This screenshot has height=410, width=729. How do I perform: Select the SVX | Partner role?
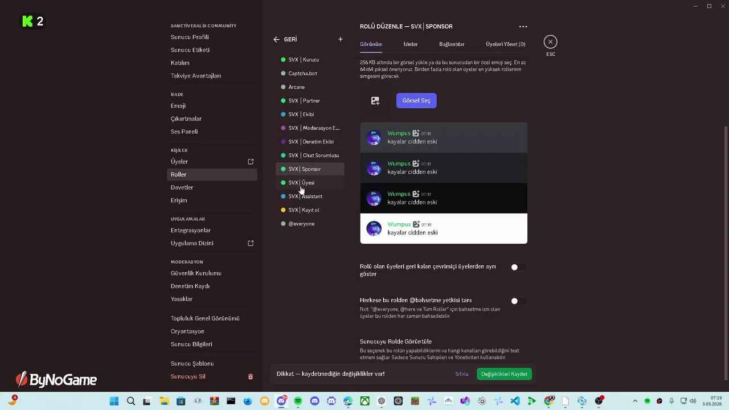pos(310,101)
